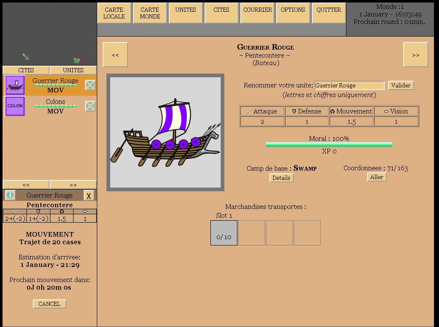Click the shield defense icon in sidebar stats

[x=38, y=211]
